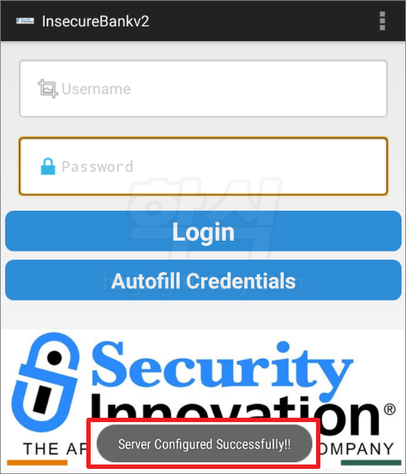Tap the InsecureBankv2 title text
The image size is (406, 474).
pyautogui.click(x=96, y=21)
